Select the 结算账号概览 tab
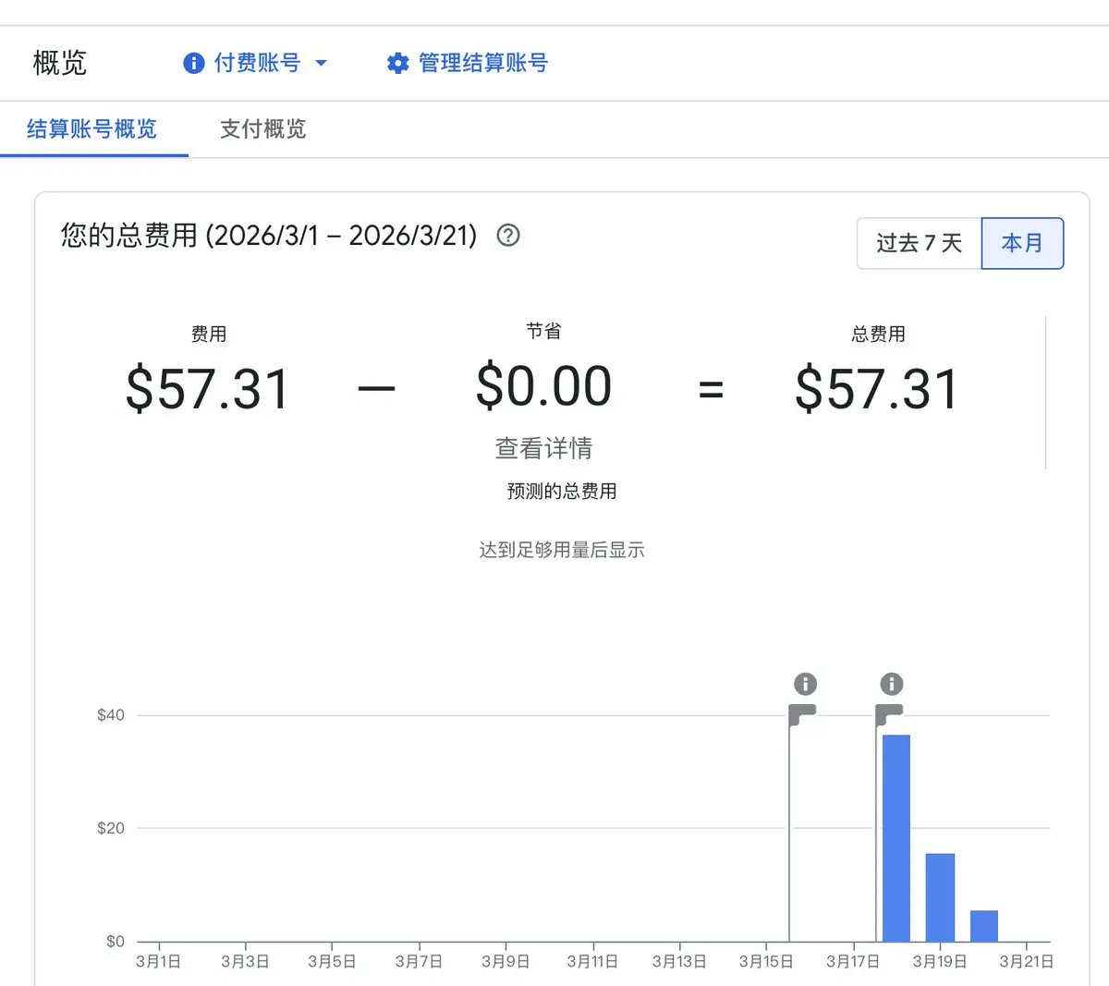 pos(92,129)
